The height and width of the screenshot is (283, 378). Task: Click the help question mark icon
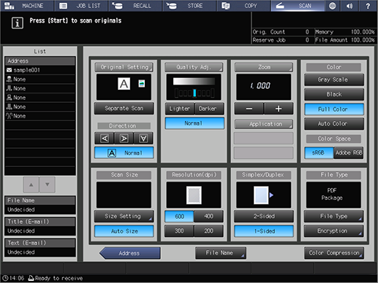pos(368,6)
